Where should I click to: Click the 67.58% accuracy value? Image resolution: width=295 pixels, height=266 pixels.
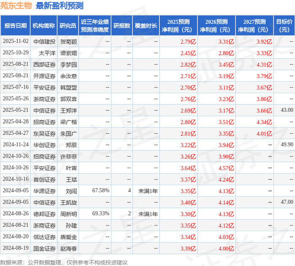tap(101, 190)
